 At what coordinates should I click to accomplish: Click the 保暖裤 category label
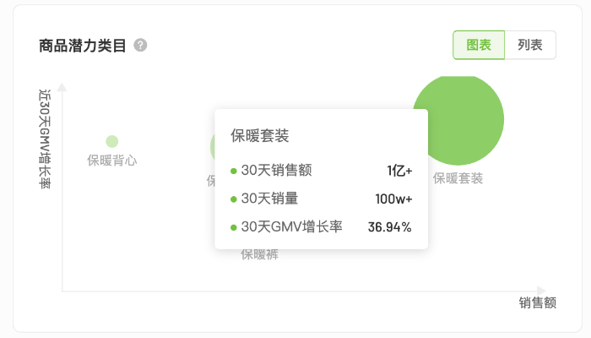259,254
